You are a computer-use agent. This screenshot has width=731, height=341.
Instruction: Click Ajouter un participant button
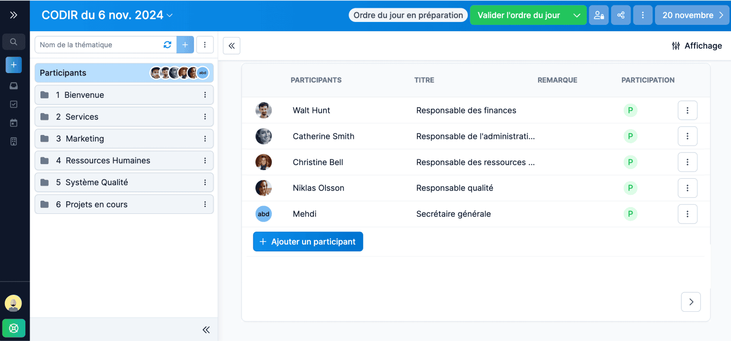308,242
